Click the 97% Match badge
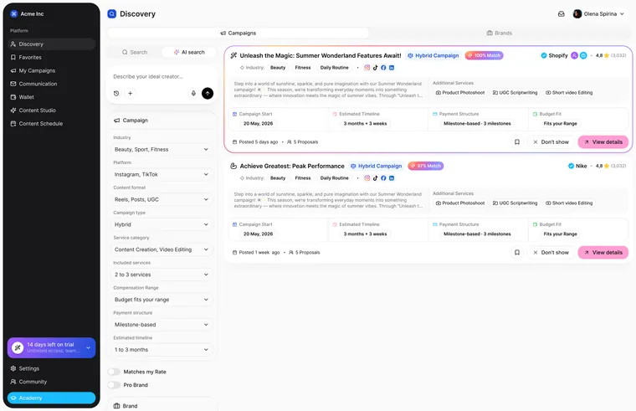Screen dimensions: 636x411 pyautogui.click(x=425, y=166)
